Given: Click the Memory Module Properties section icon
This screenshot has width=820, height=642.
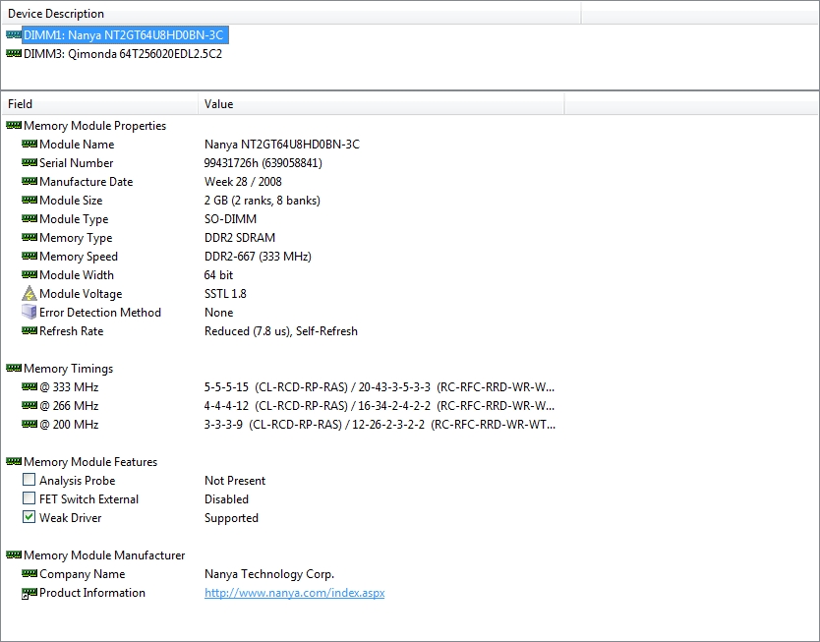Looking at the screenshot, I should [x=13, y=126].
